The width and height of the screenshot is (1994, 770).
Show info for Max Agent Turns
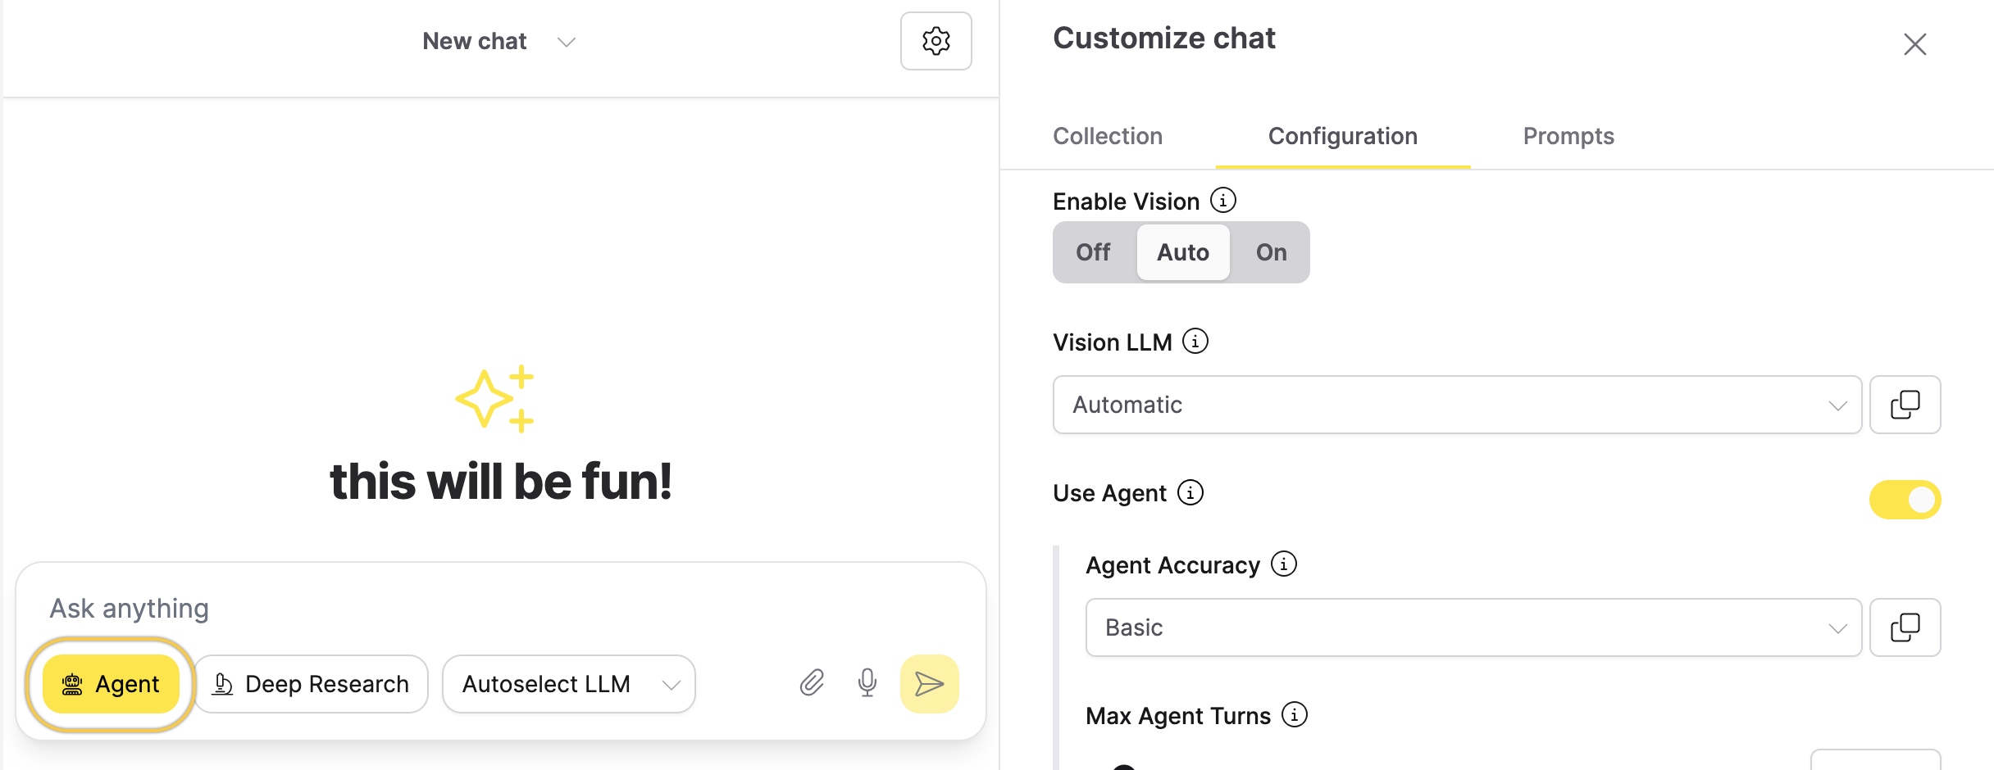point(1295,715)
